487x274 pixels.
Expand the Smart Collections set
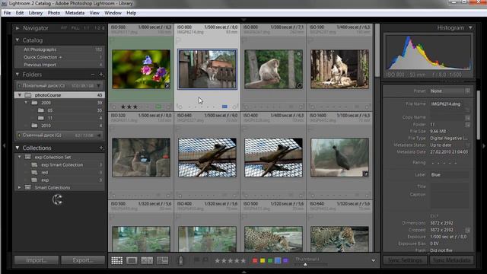20,188
